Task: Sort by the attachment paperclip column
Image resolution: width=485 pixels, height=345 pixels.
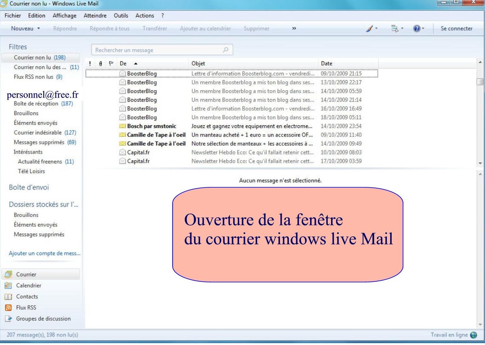Action: click(x=101, y=63)
